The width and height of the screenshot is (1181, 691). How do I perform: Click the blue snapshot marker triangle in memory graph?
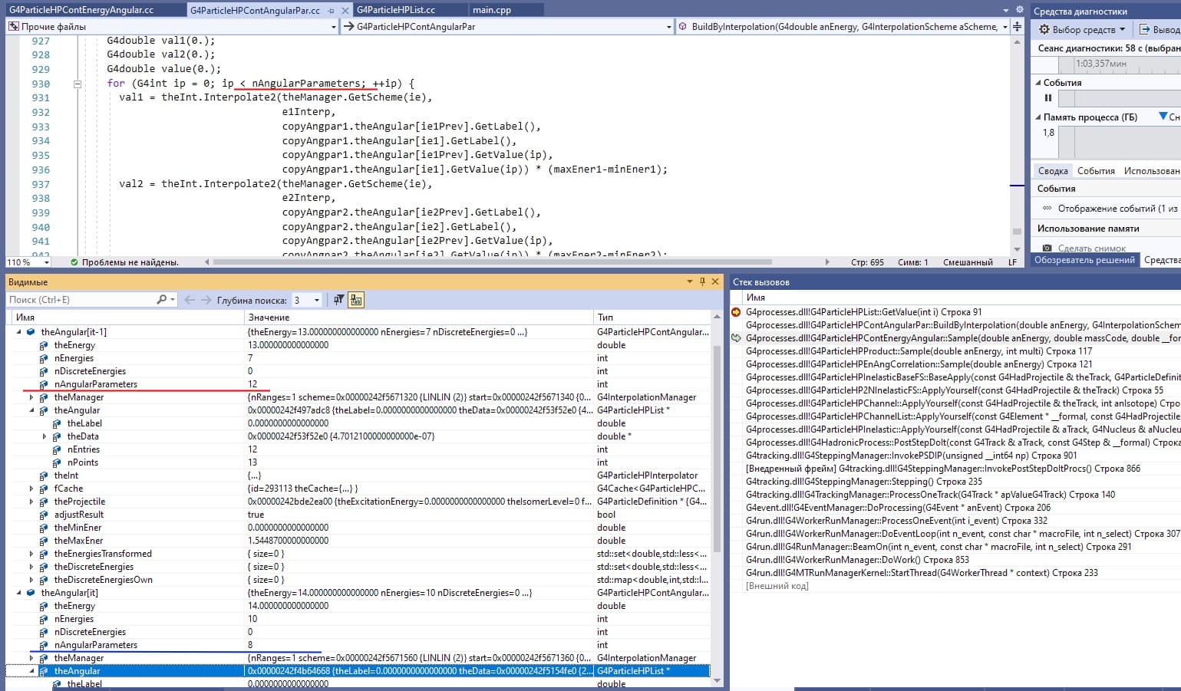[x=1163, y=117]
